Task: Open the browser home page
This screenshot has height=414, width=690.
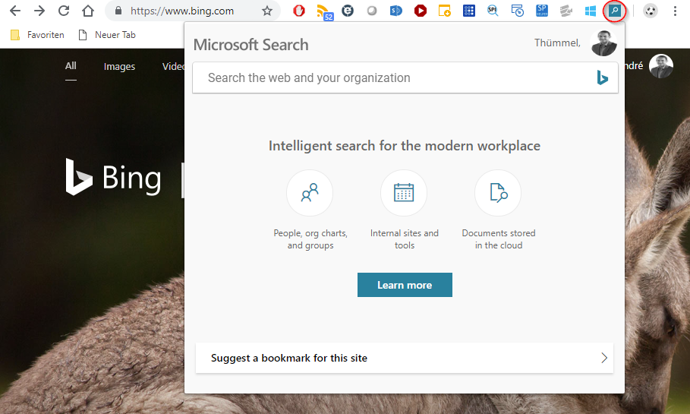Action: pos(88,11)
